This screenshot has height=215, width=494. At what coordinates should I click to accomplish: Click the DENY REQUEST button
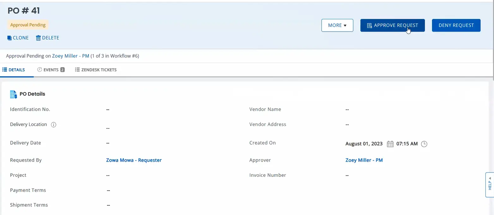click(456, 25)
